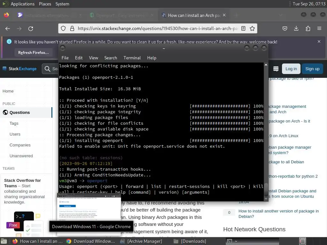Open the terminal File menu
Screen dimensions: 327x245
pos(65,58)
